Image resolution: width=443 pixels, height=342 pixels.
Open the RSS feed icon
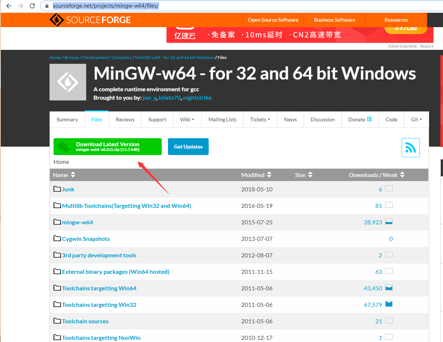410,147
